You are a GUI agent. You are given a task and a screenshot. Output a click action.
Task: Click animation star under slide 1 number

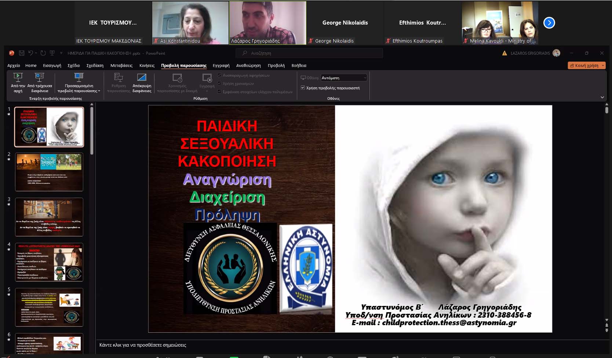pos(9,114)
